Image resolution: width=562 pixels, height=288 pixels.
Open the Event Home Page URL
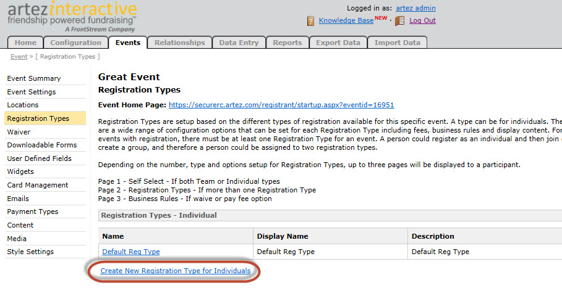point(281,105)
